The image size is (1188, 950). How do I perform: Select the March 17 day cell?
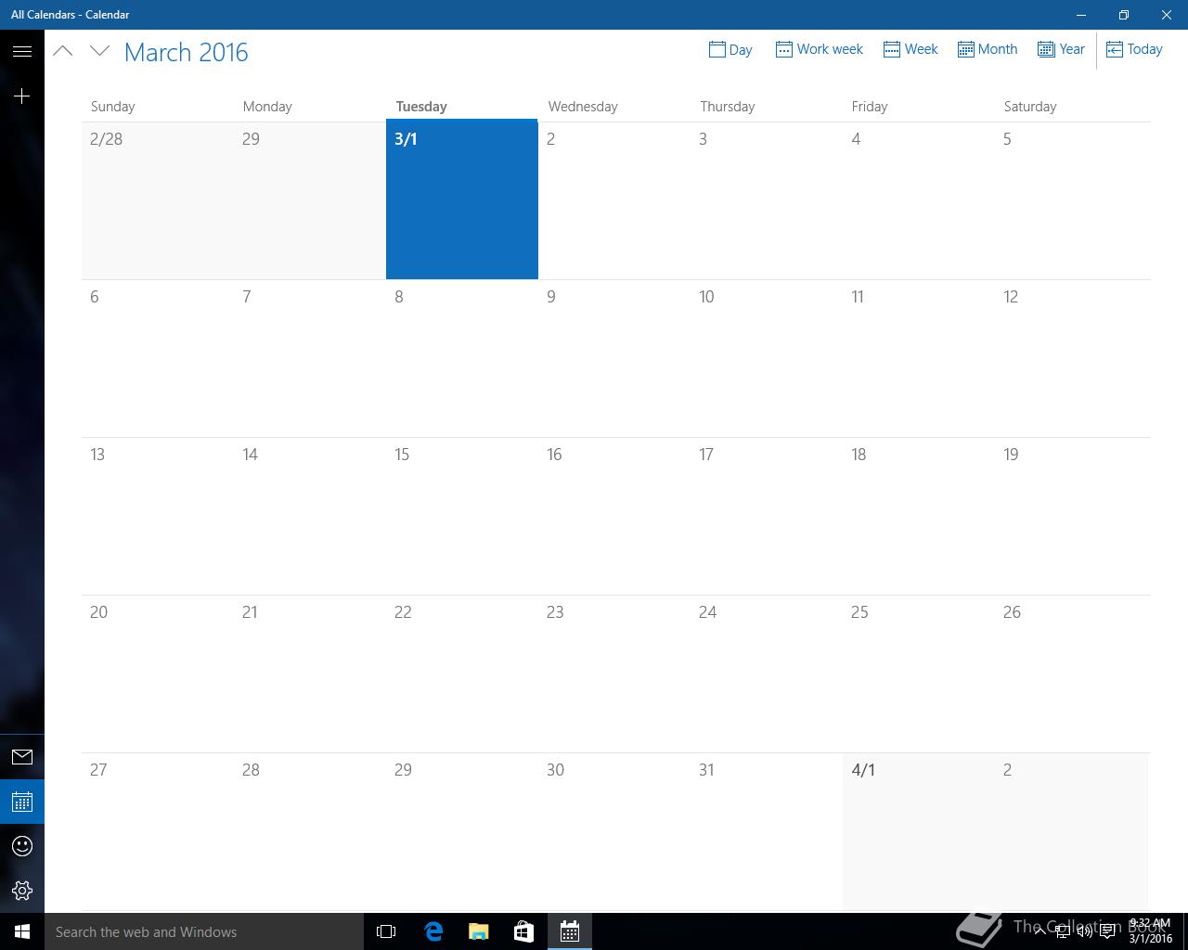(x=767, y=516)
